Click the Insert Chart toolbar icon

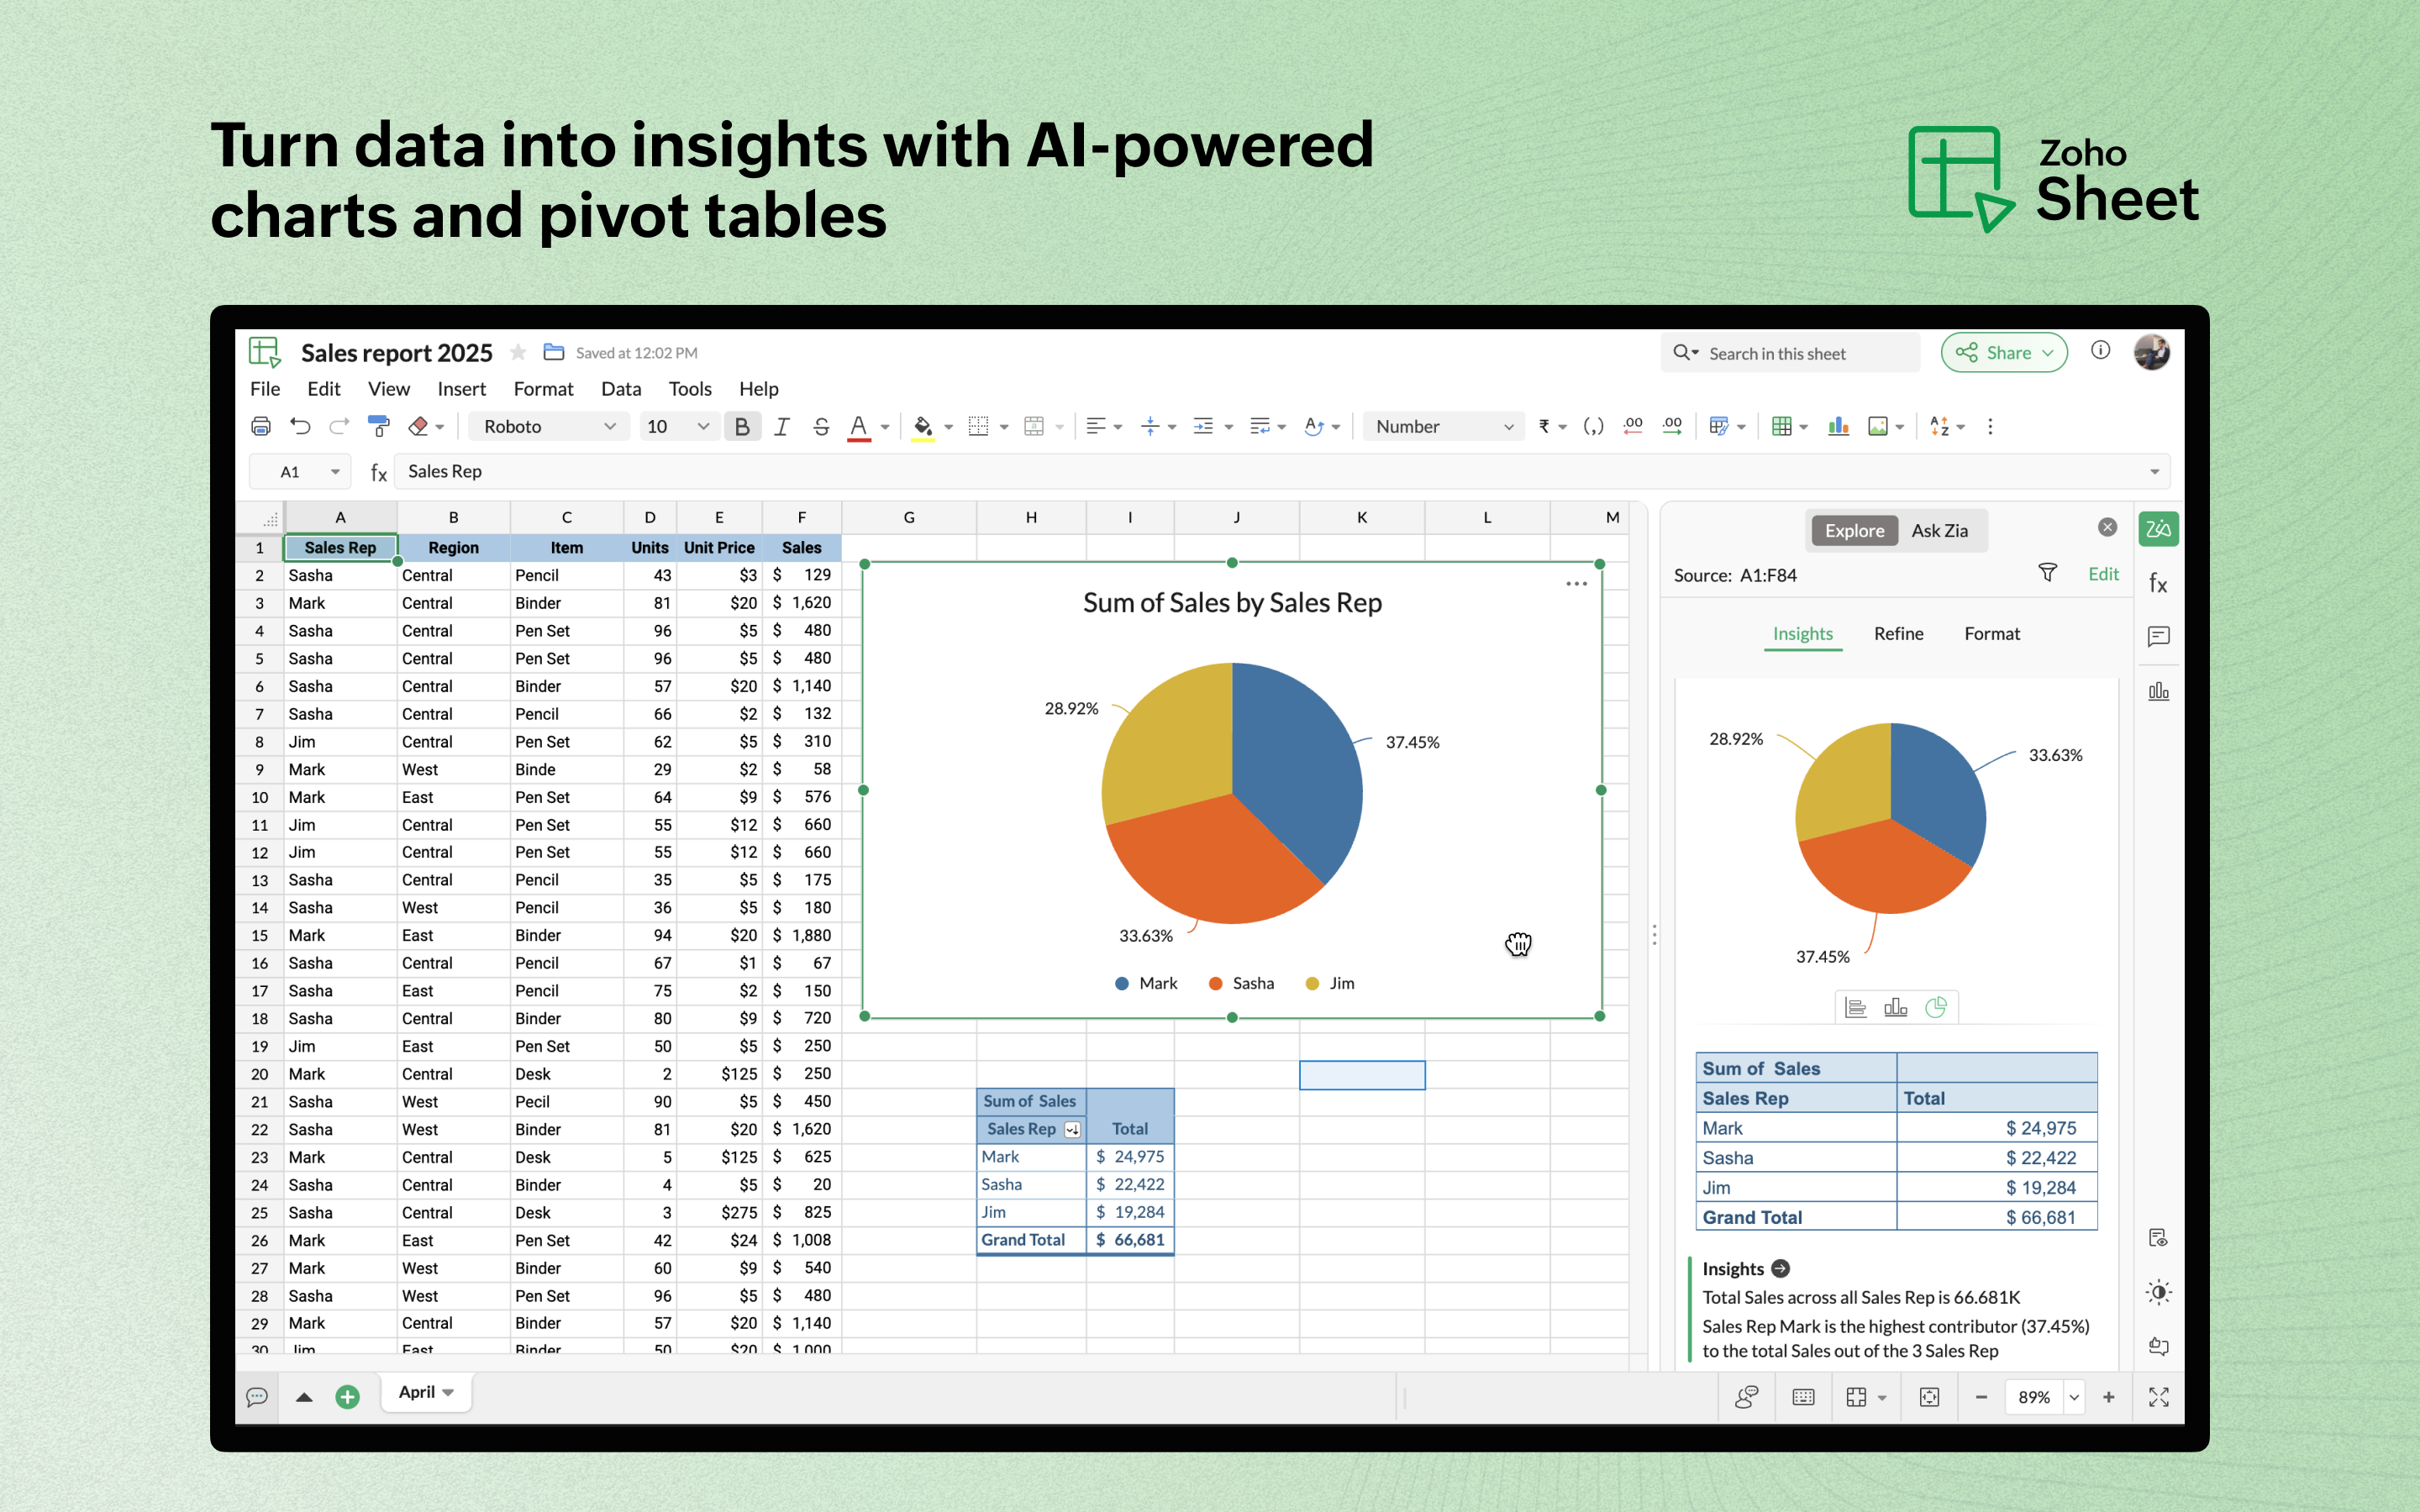1839,426
